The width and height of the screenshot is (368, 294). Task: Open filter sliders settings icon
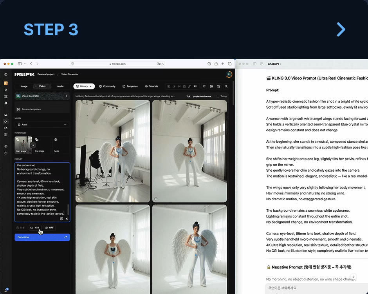point(211,86)
